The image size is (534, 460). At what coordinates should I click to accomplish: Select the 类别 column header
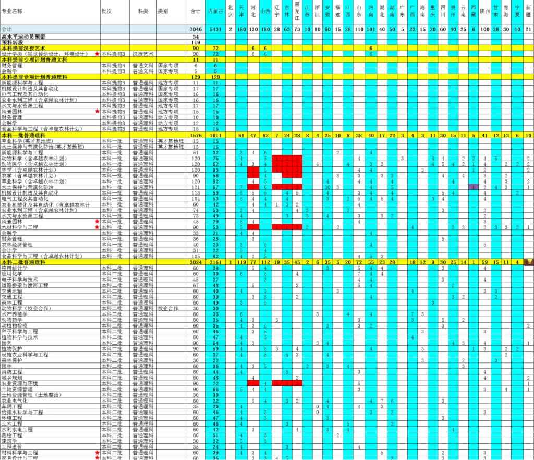[163, 11]
